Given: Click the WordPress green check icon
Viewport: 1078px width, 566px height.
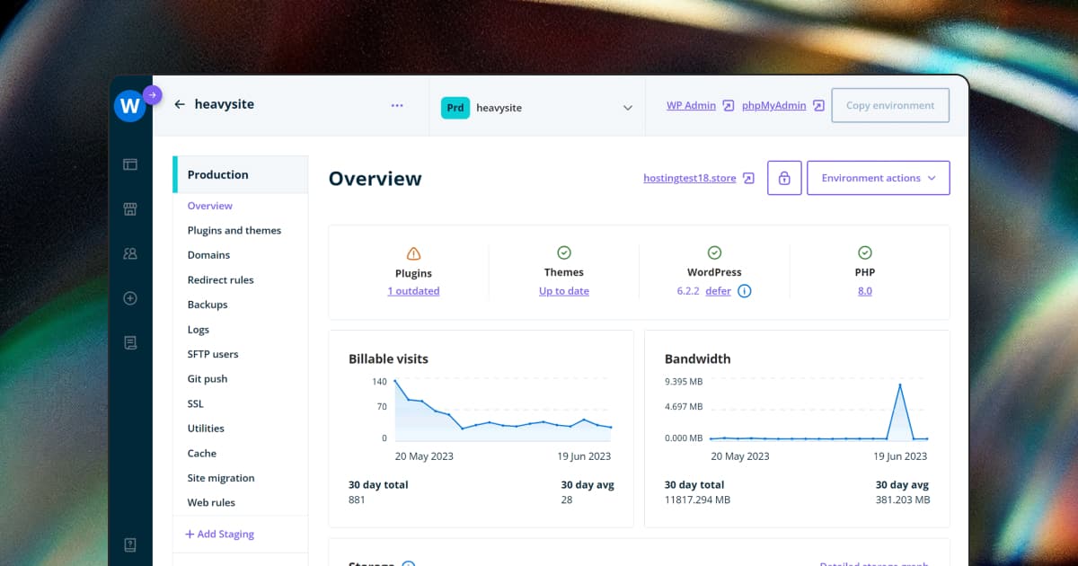Looking at the screenshot, I should coord(714,252).
